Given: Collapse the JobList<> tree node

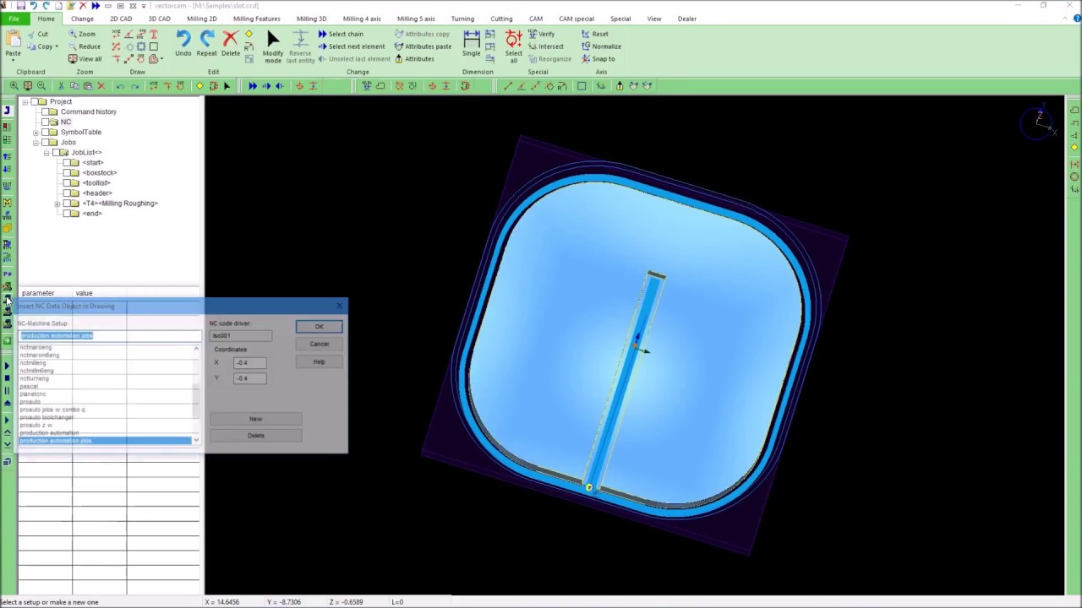Looking at the screenshot, I should 46,152.
